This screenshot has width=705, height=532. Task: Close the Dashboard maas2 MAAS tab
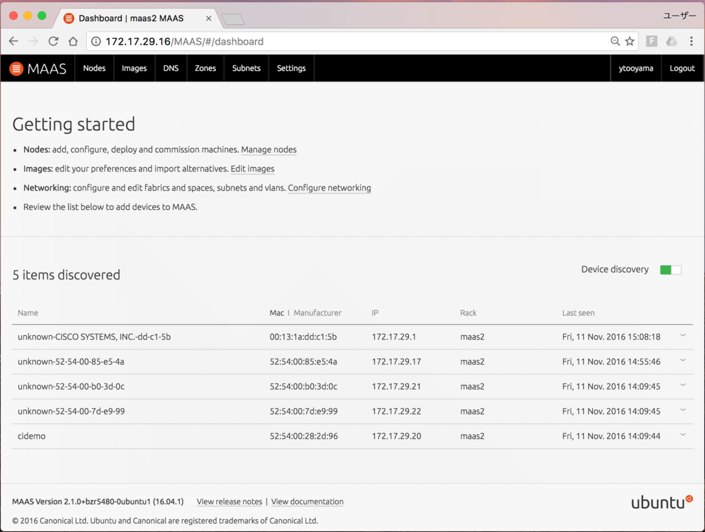[x=209, y=19]
